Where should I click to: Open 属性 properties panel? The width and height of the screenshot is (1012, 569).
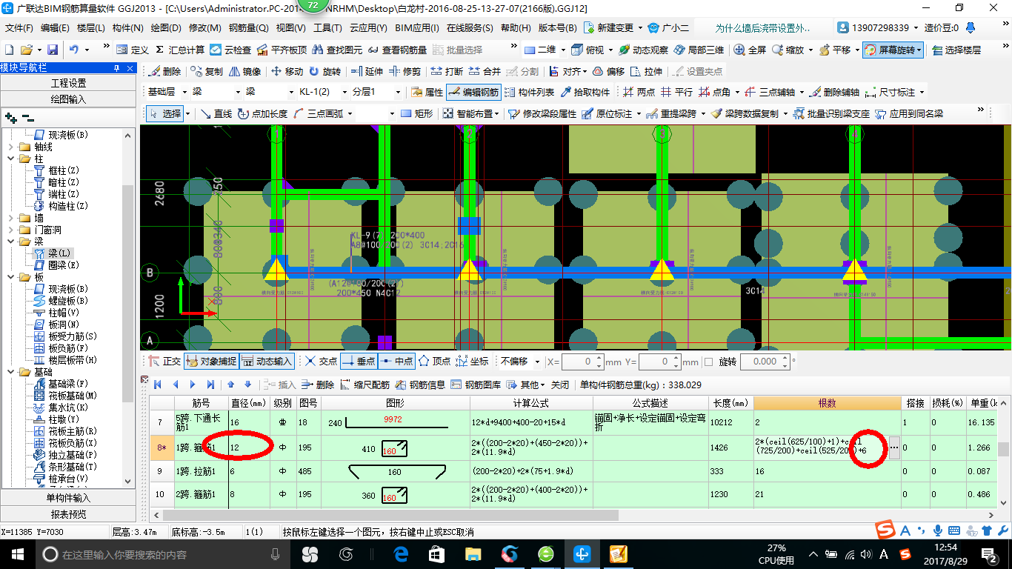coord(427,92)
